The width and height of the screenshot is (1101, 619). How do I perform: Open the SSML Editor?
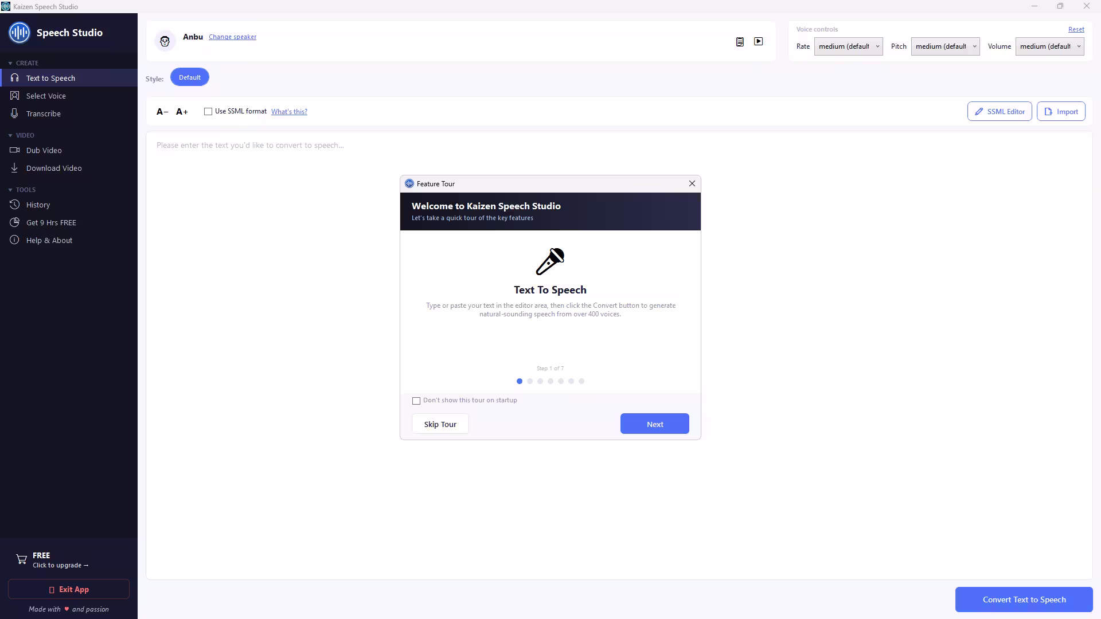[1000, 112]
